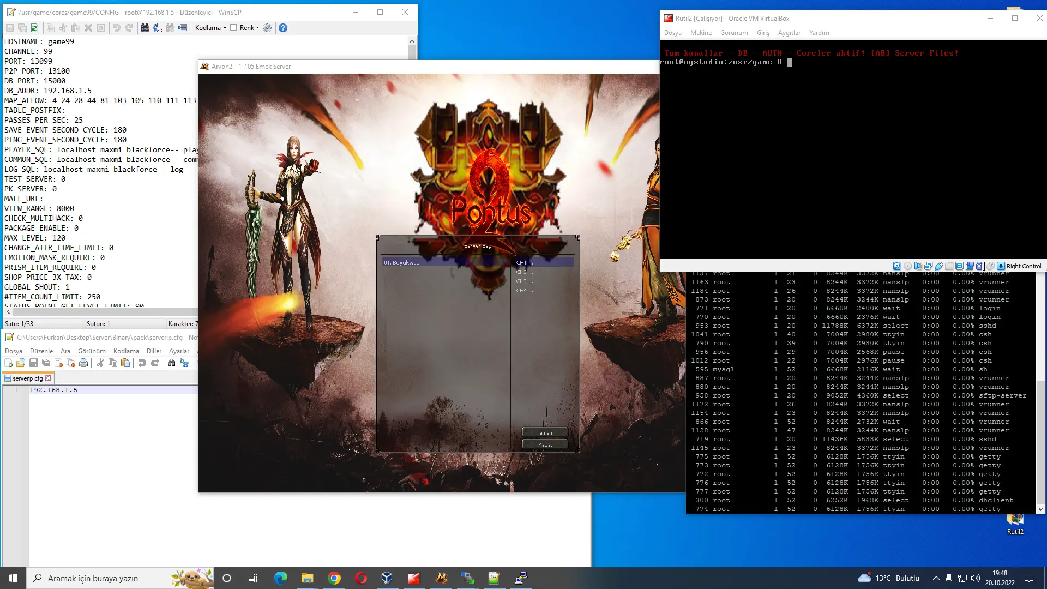Open the Yardım menu in VirtualBox window
This screenshot has width=1047, height=589.
click(819, 33)
